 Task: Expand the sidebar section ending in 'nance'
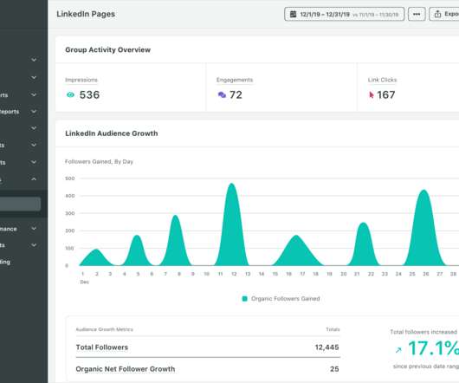coord(34,229)
